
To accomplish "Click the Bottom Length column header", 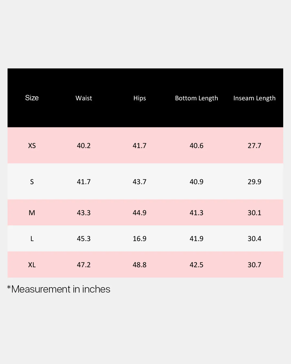I will tap(196, 98).
